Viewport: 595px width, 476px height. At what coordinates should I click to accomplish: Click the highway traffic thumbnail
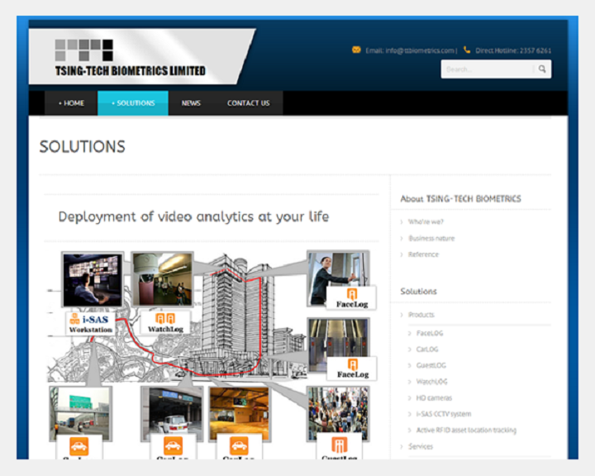coord(80,414)
